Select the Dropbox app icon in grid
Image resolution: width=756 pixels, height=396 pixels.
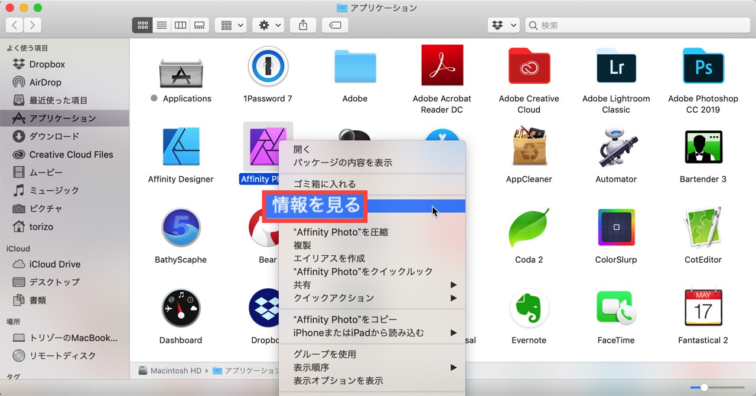click(x=263, y=308)
